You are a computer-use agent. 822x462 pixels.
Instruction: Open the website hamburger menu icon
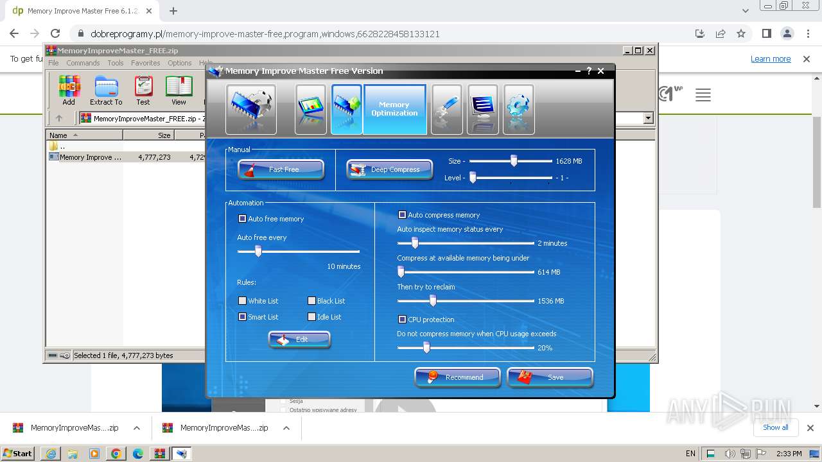(703, 96)
